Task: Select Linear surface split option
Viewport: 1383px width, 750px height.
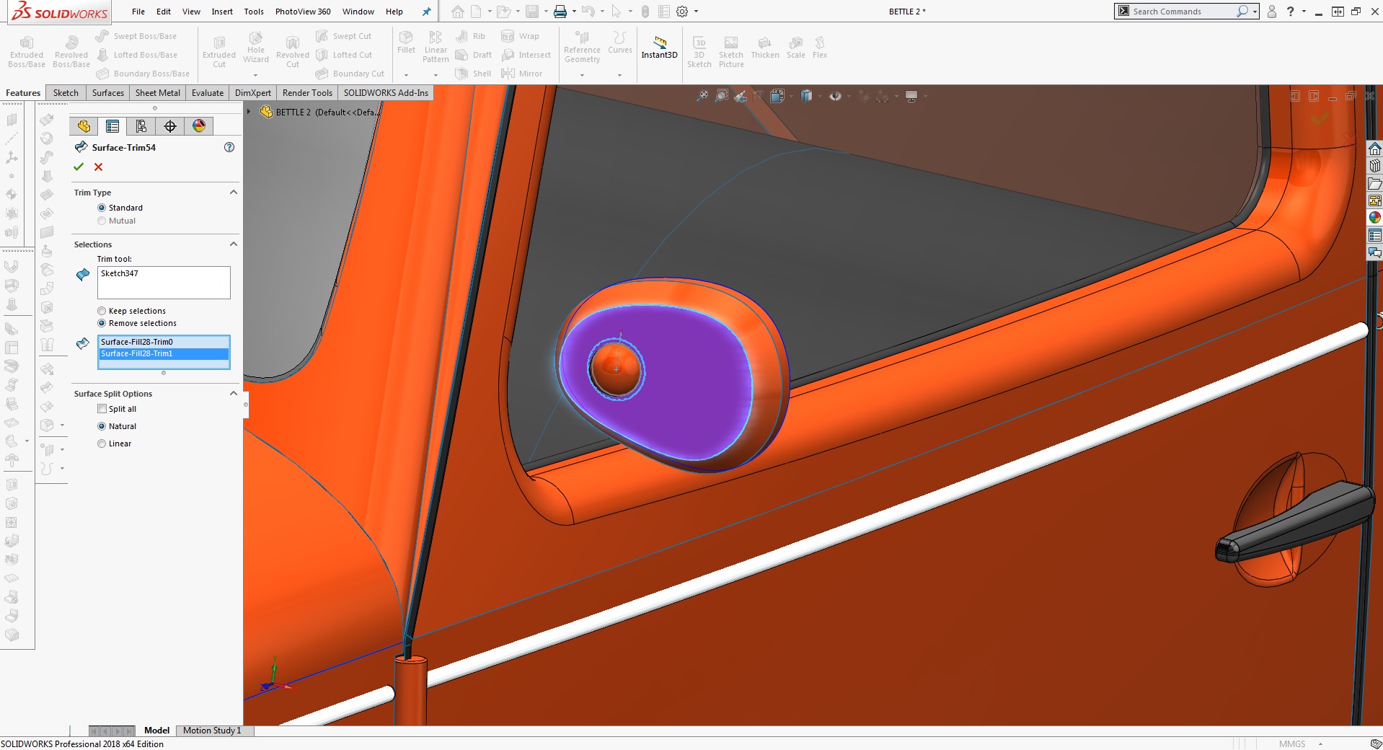Action: pyautogui.click(x=102, y=444)
